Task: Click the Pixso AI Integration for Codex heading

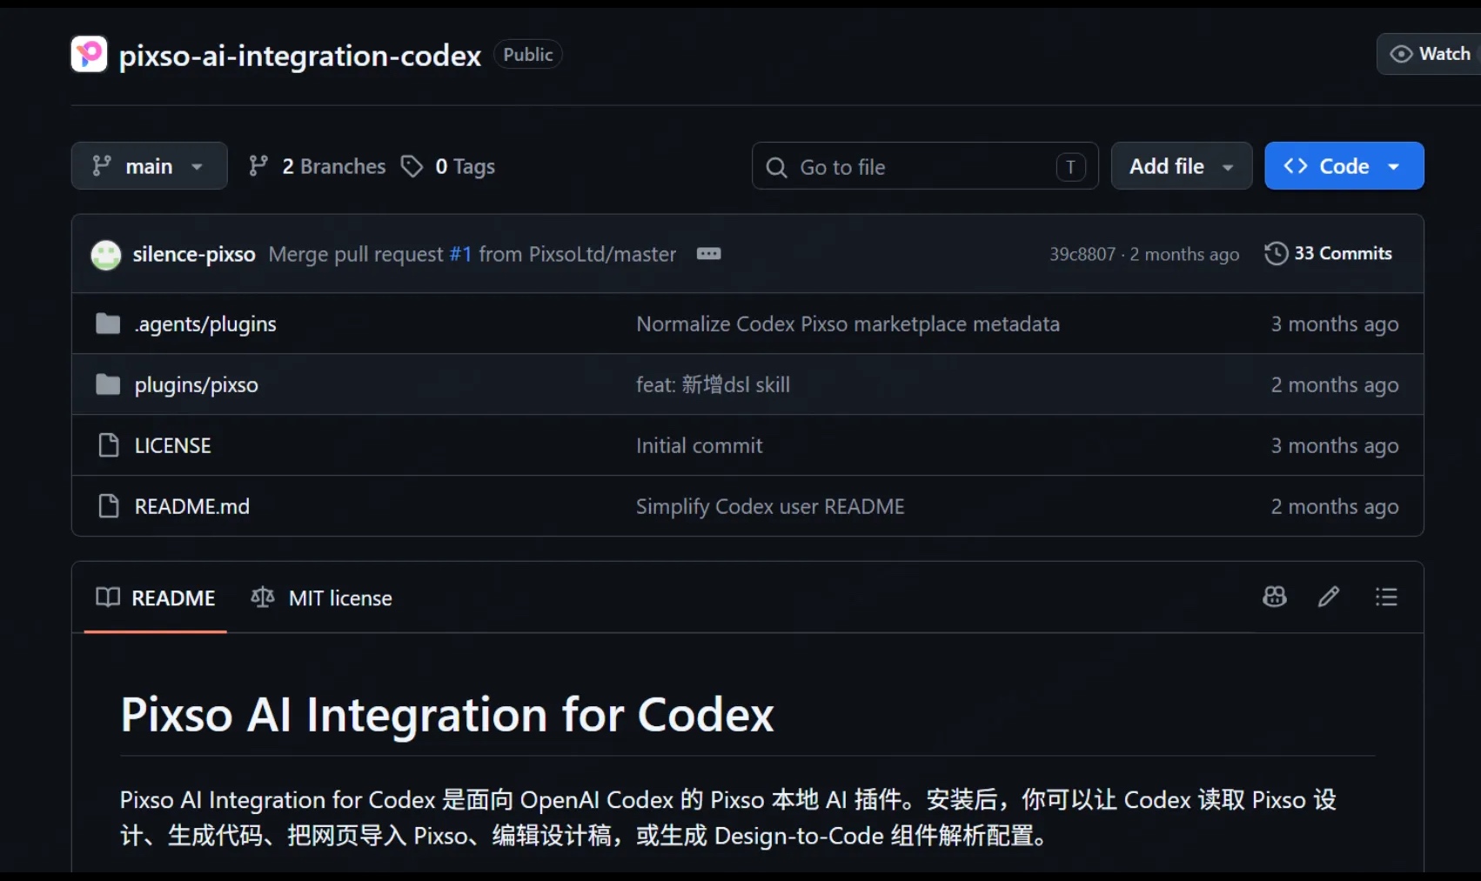Action: 447,715
